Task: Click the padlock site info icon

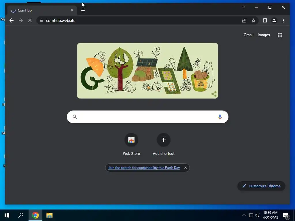Action: point(41,20)
